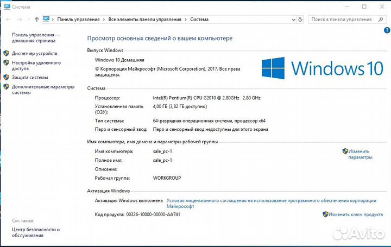Screen dimensions: 391x247
Task: Expand chevron after Все элементы панели управления
Action: click(x=186, y=20)
